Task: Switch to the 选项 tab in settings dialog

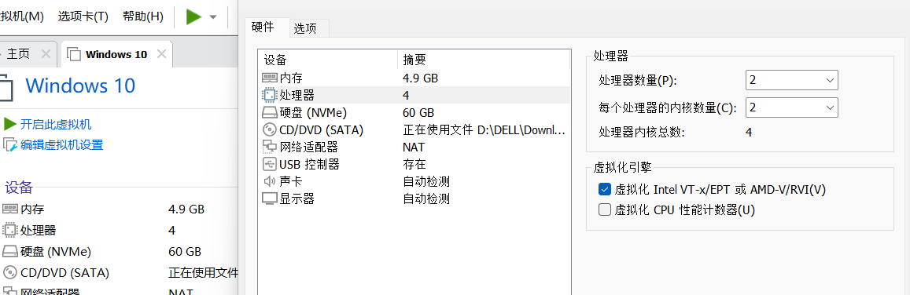Action: (x=305, y=27)
